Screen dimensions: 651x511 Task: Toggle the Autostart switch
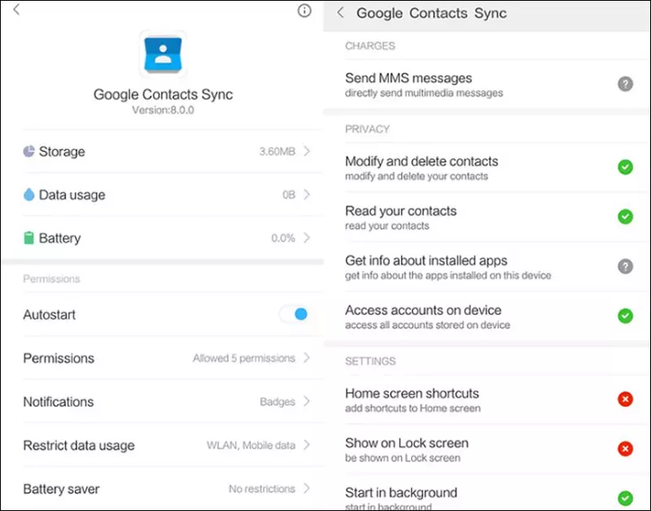(295, 314)
